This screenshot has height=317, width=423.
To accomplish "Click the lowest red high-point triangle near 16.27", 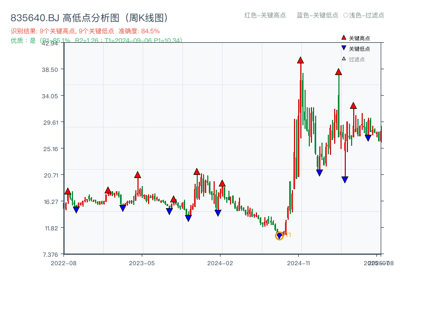I will point(173,199).
